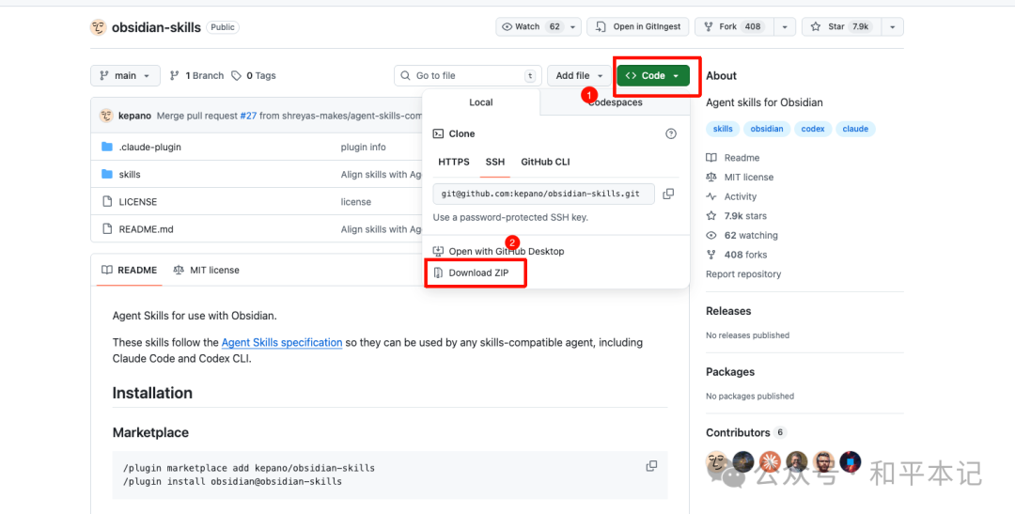Open the Add file dropdown
Image resolution: width=1015 pixels, height=514 pixels.
579,76
